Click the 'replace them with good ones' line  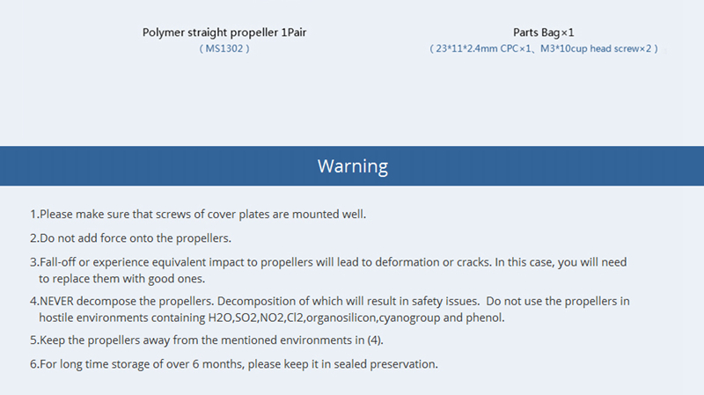121,279
